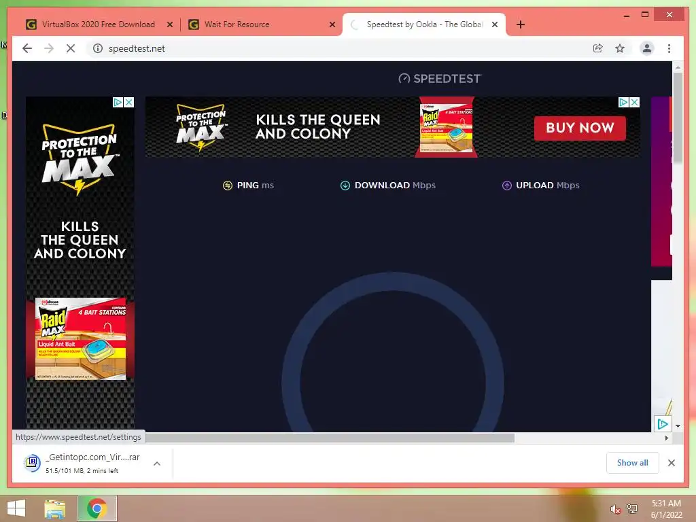The height and width of the screenshot is (522, 696).
Task: Click the speed test gauge circle
Action: pos(393,351)
